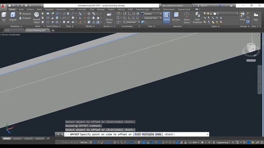Click the Save icon in quick access toolbar
This screenshot has height=148, width=264.
pyautogui.click(x=18, y=5)
